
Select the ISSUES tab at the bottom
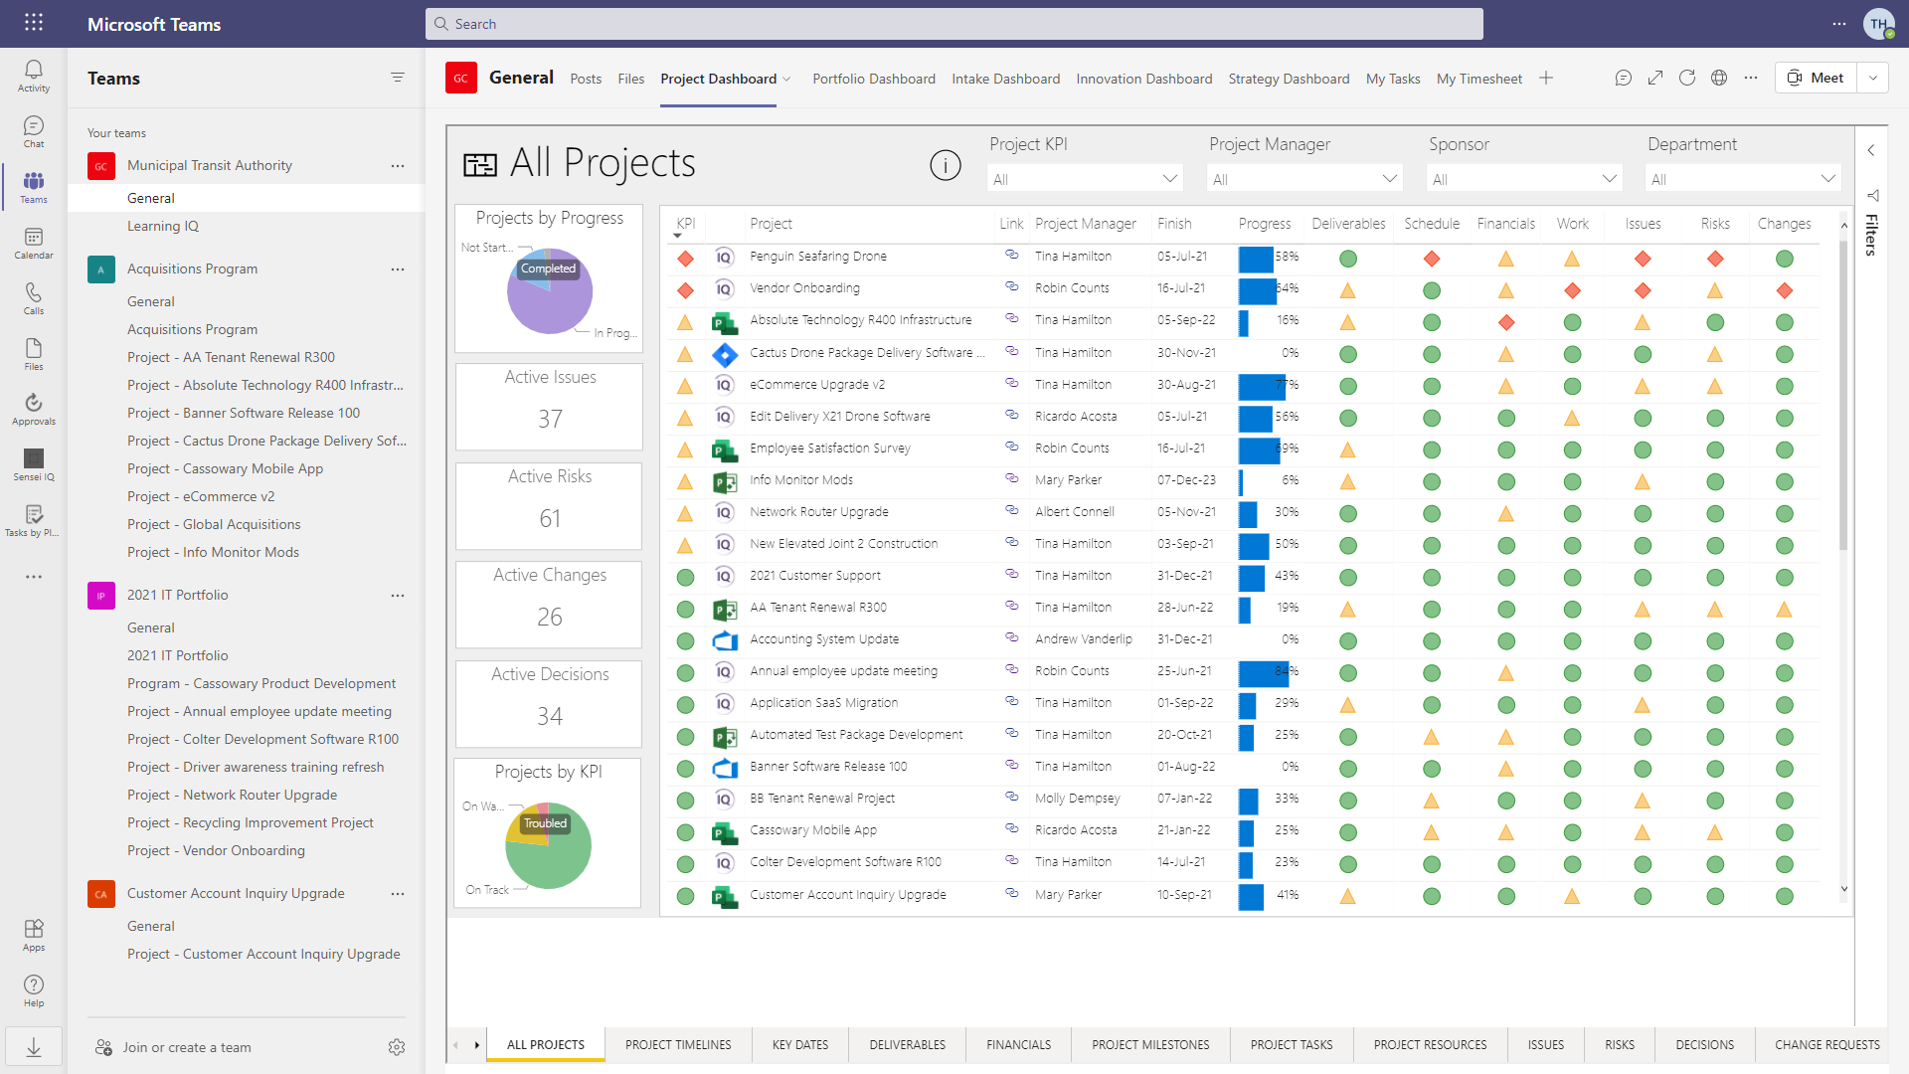point(1544,1044)
